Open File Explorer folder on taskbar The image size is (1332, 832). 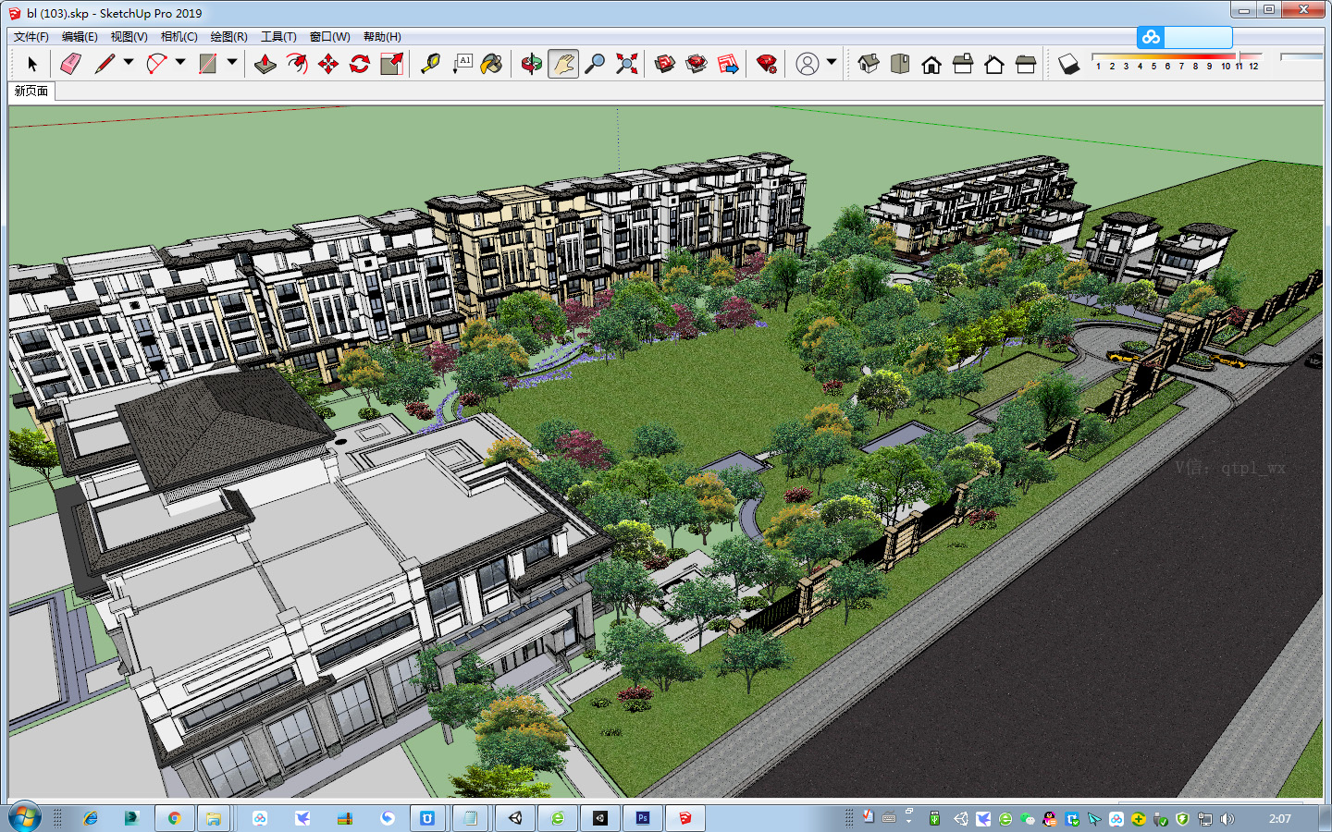click(x=214, y=818)
